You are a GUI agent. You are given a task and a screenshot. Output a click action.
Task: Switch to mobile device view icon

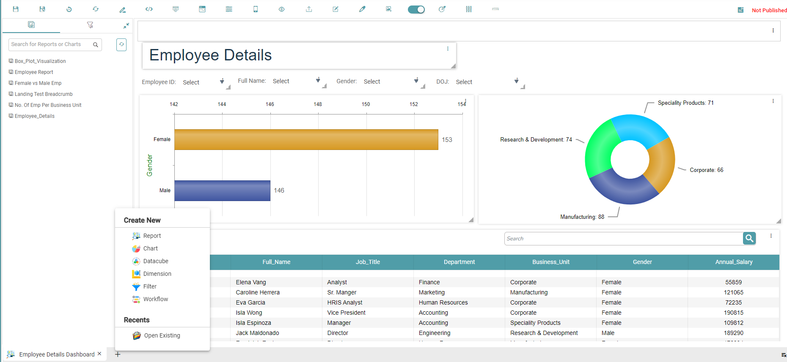click(256, 9)
